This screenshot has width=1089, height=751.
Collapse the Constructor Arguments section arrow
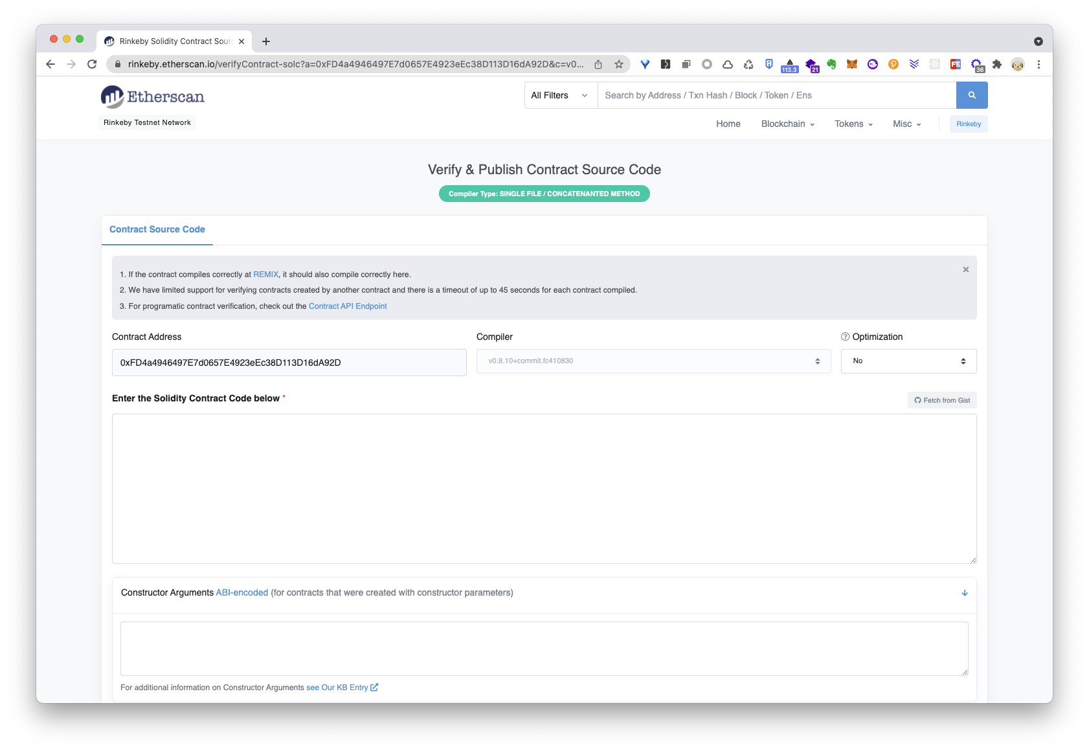click(964, 593)
